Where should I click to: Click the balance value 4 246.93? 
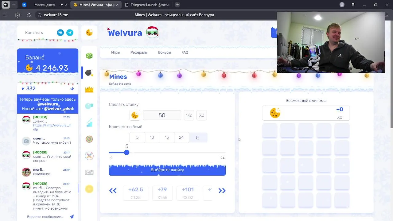(x=52, y=68)
